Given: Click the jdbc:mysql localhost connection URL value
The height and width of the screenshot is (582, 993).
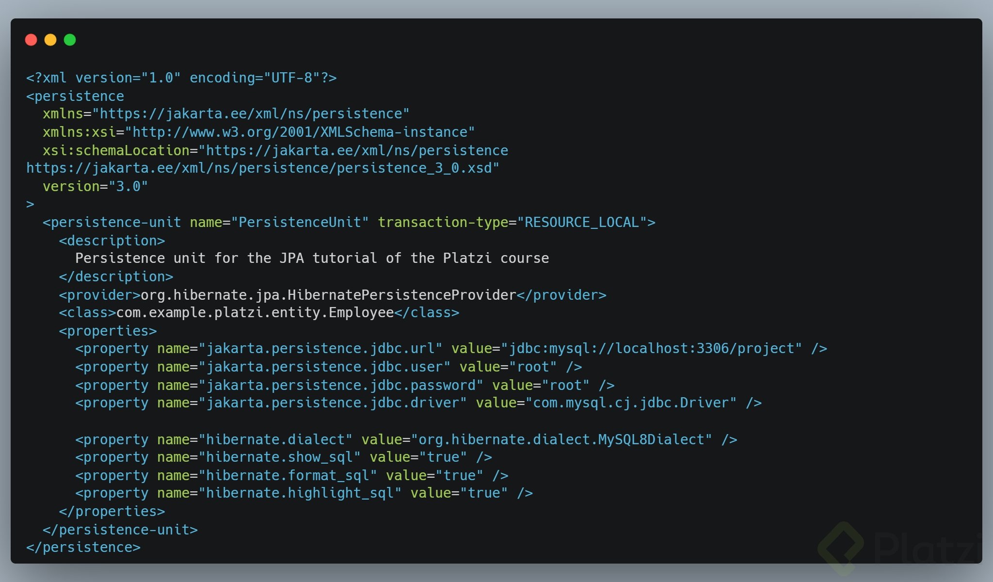Looking at the screenshot, I should 651,349.
